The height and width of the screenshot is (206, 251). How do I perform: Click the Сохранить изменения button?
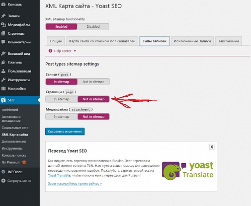[x=65, y=131]
